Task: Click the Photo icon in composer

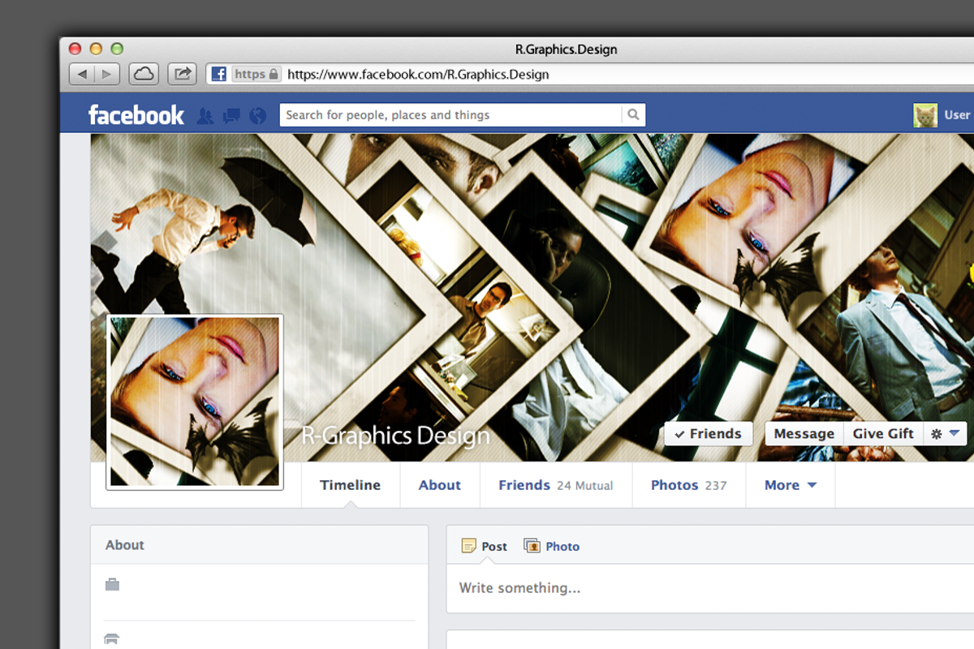Action: pyautogui.click(x=532, y=546)
